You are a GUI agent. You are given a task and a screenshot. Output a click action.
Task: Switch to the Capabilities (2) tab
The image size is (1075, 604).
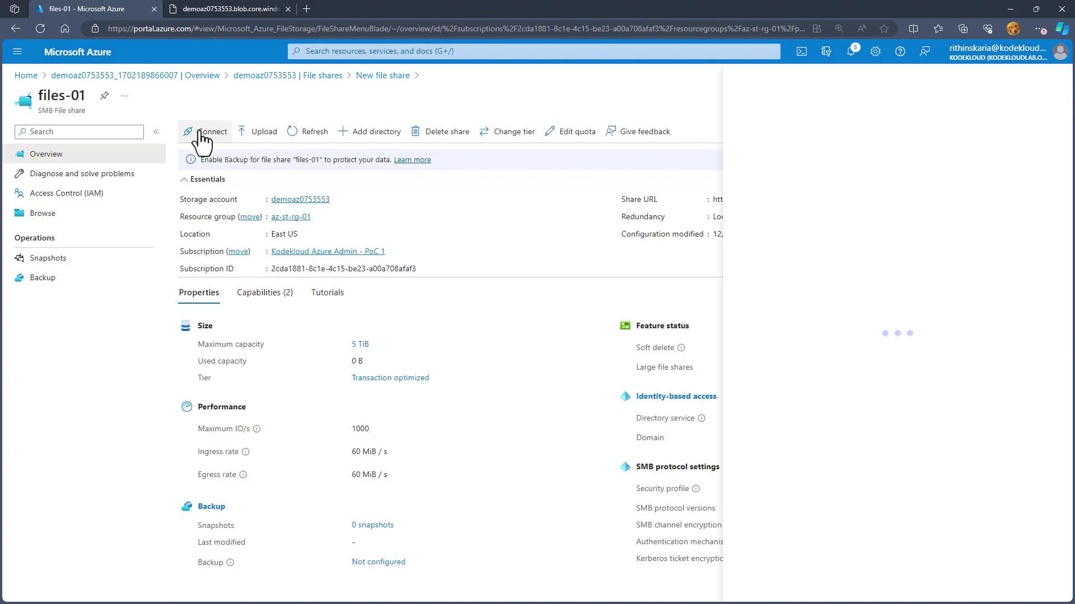click(264, 292)
